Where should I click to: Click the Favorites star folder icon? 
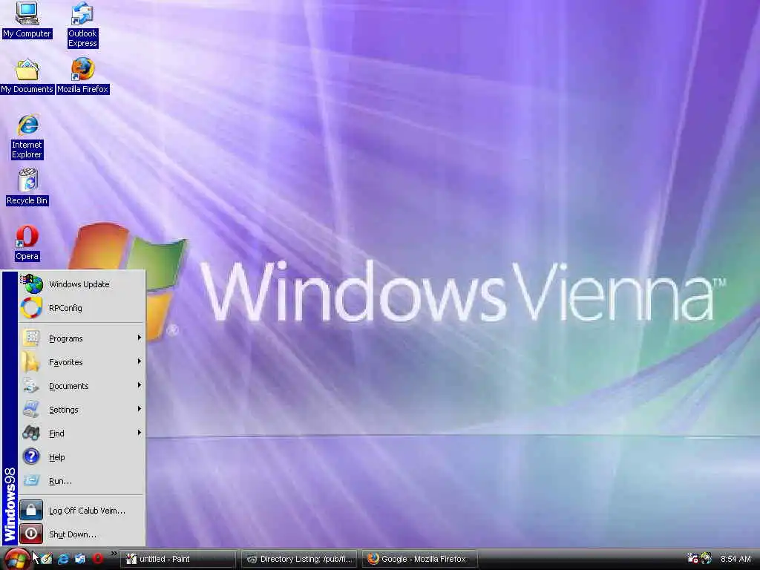[x=30, y=362]
